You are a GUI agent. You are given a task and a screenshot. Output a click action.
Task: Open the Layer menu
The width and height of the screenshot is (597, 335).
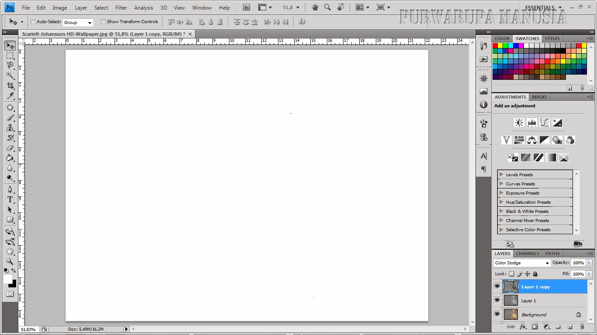point(81,7)
